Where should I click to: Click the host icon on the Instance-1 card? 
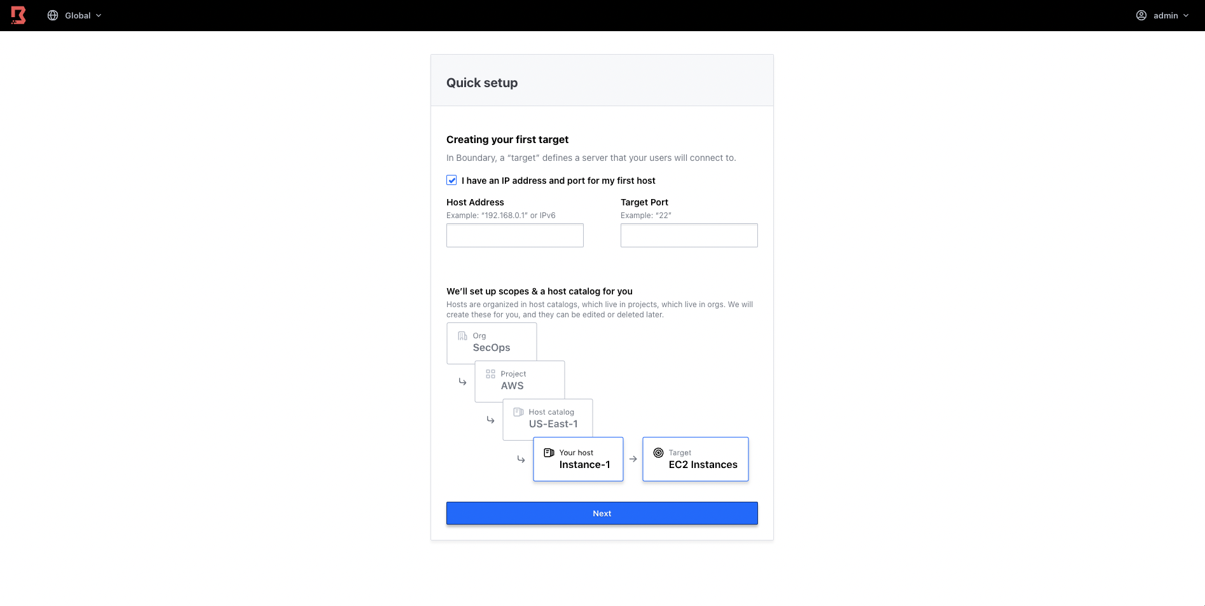pos(549,452)
